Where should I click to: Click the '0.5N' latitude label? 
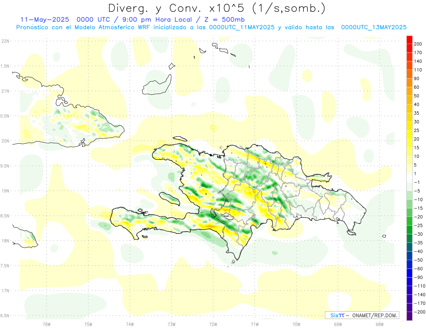(x=5, y=116)
